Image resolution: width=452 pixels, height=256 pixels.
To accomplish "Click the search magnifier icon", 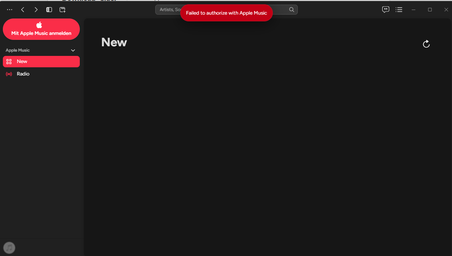I will point(292,10).
